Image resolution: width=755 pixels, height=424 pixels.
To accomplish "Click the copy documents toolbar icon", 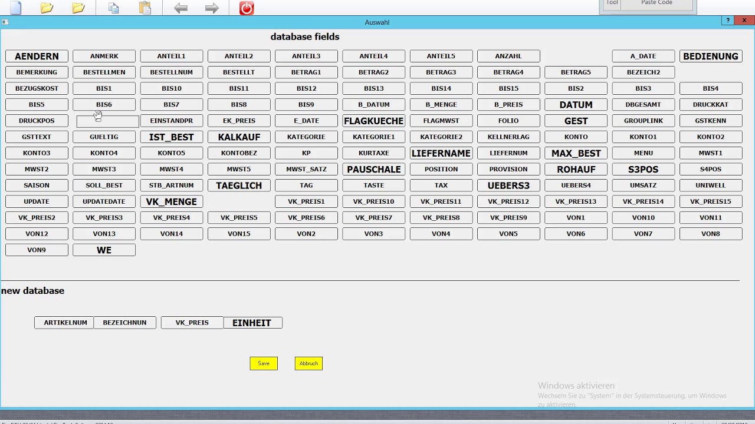I will tap(113, 8).
